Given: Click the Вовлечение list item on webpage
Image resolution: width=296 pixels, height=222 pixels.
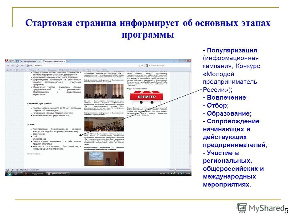Looking at the screenshot, I should [39, 134].
